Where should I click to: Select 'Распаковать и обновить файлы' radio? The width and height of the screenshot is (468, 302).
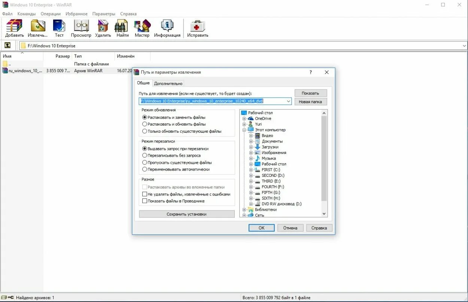click(145, 124)
